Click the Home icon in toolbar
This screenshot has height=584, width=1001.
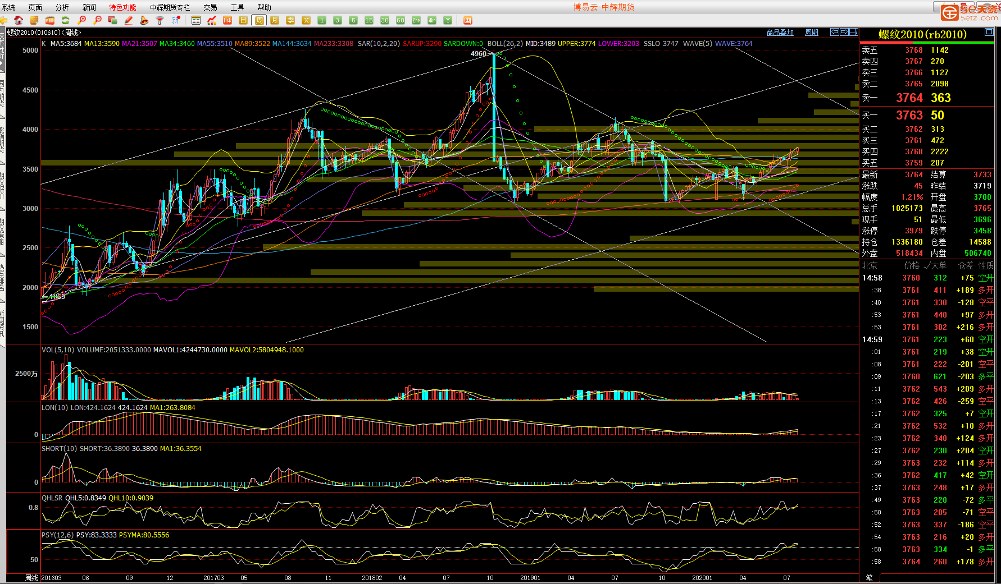click(19, 20)
